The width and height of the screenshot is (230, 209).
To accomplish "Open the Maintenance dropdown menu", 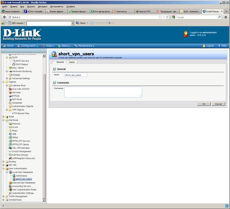I will pyautogui.click(x=84, y=46).
